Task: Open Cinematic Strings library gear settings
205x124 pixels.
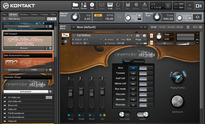Action: [50, 91]
